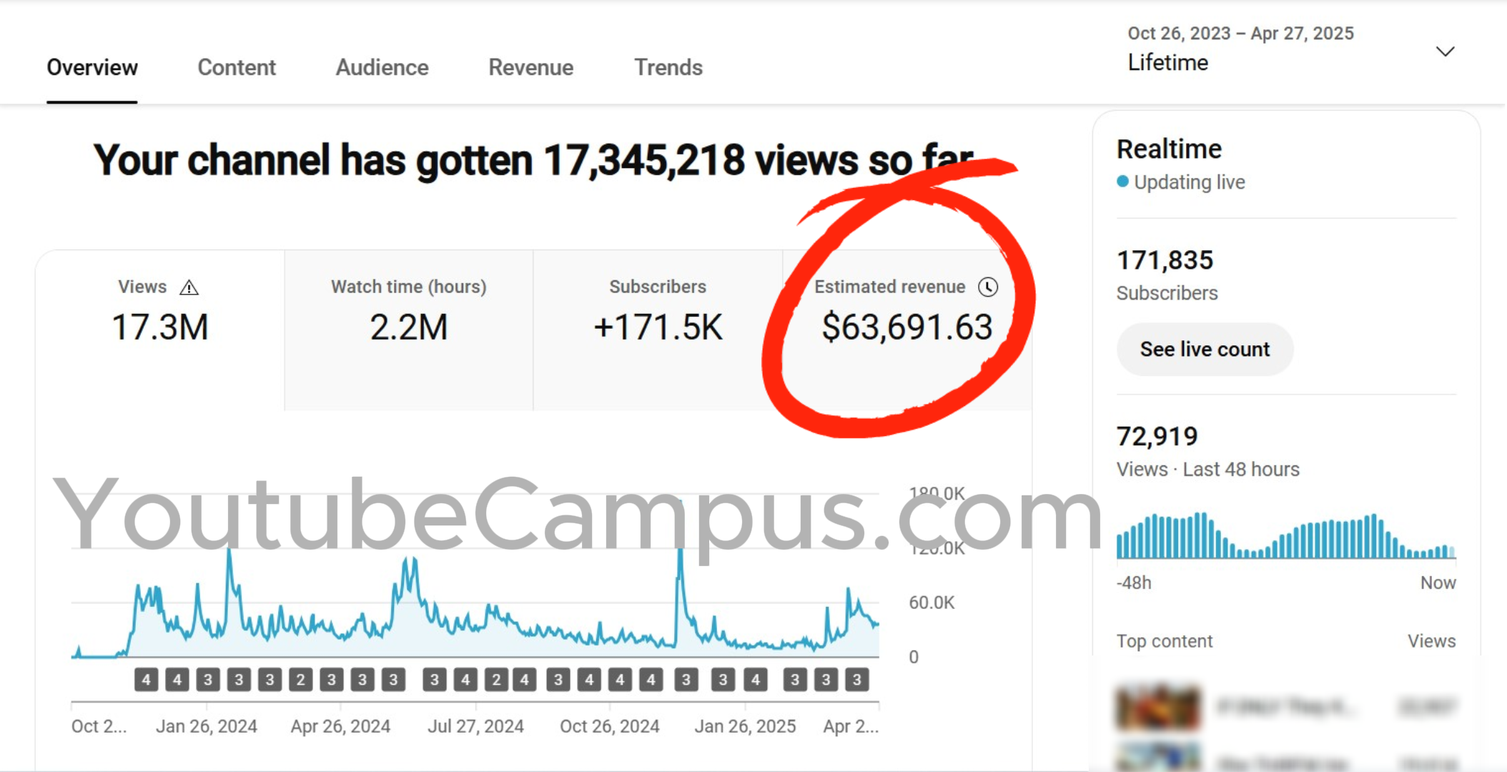Click the Oct 26, 2024 axis label
1507x772 pixels.
(609, 726)
